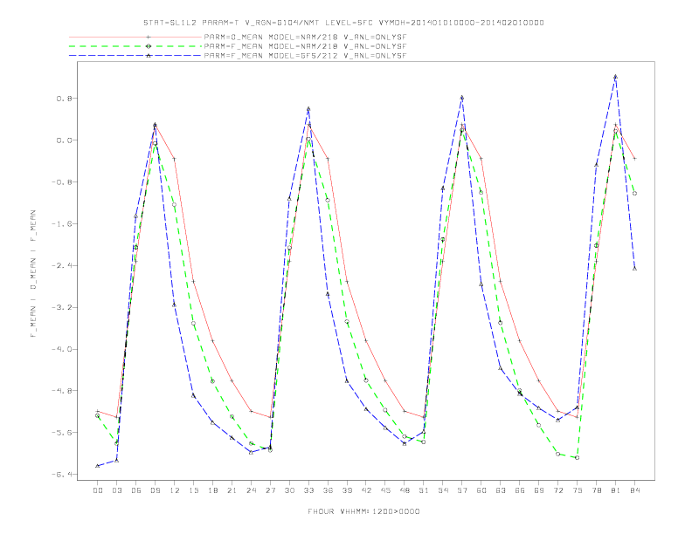Click blue GFS triangle point at hour 00

(x=98, y=466)
